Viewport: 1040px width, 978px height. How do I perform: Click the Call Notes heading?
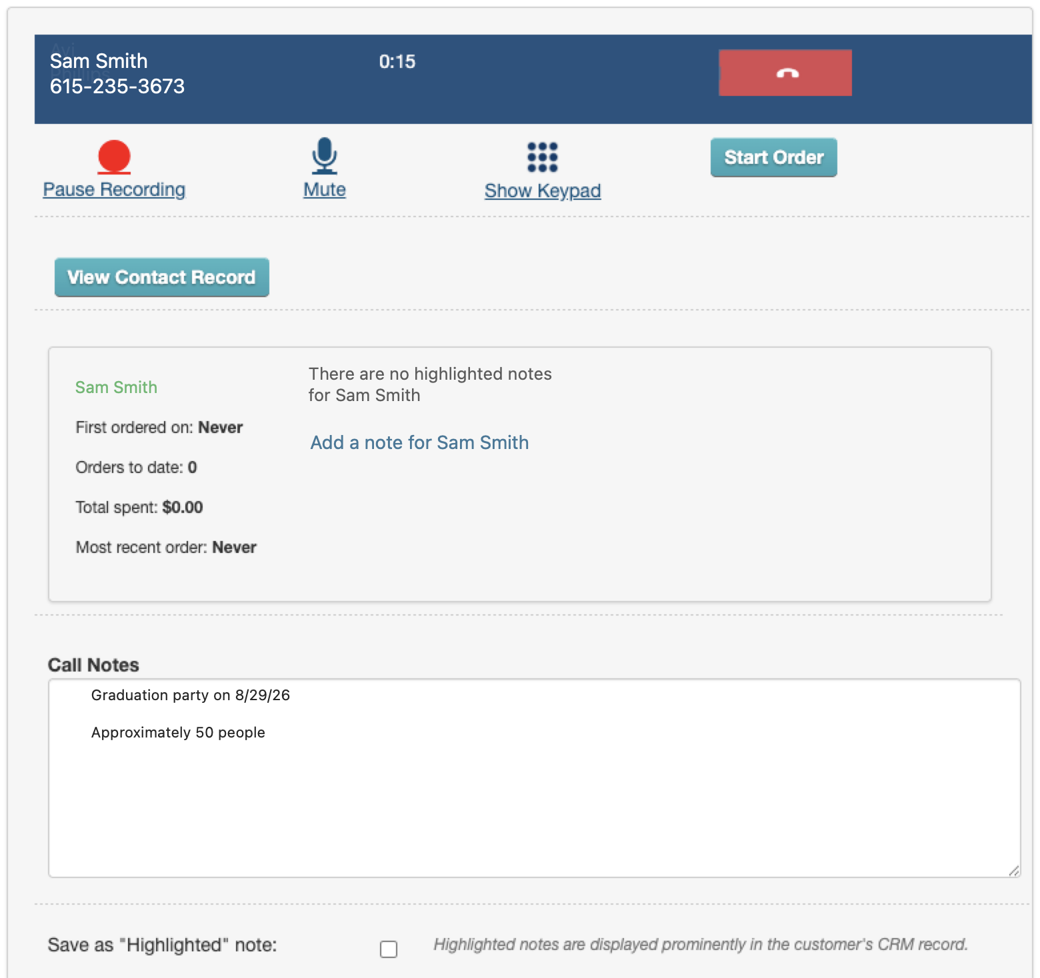pos(93,665)
